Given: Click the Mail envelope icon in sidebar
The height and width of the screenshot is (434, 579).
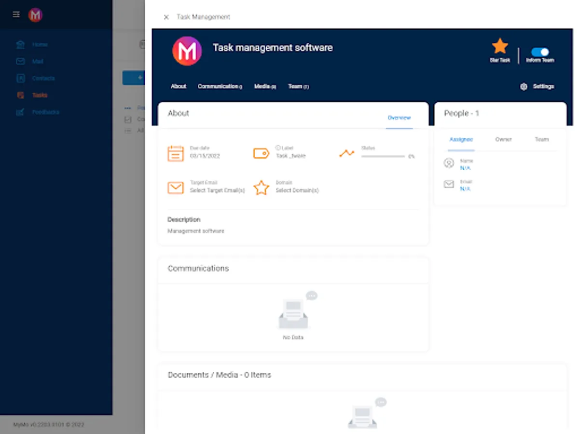Looking at the screenshot, I should click(20, 61).
